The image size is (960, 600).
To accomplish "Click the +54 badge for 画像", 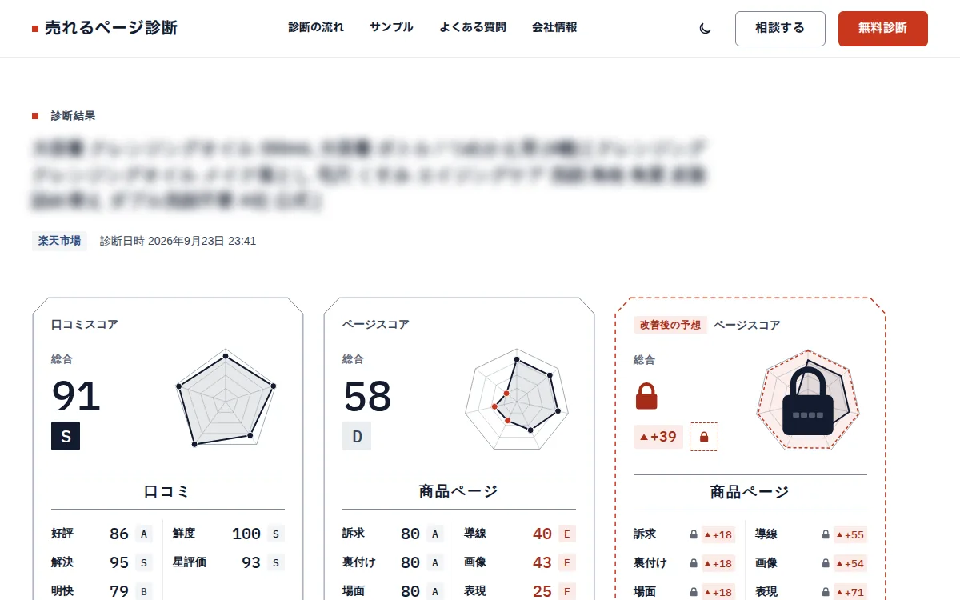I will 850,563.
